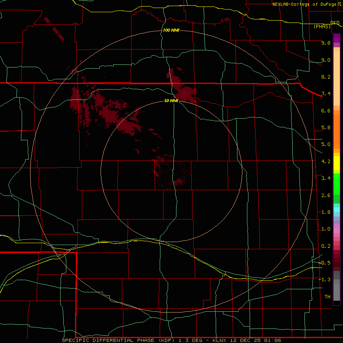Viewport: 343px width, 343px height.
Task: Click the 9.0 color scale value
Action: click(x=326, y=60)
